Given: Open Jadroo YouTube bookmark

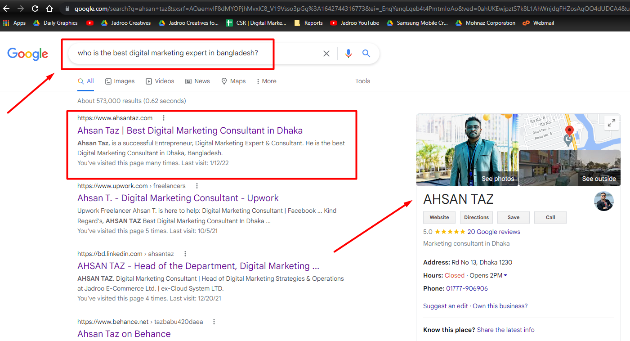Looking at the screenshot, I should tap(355, 23).
